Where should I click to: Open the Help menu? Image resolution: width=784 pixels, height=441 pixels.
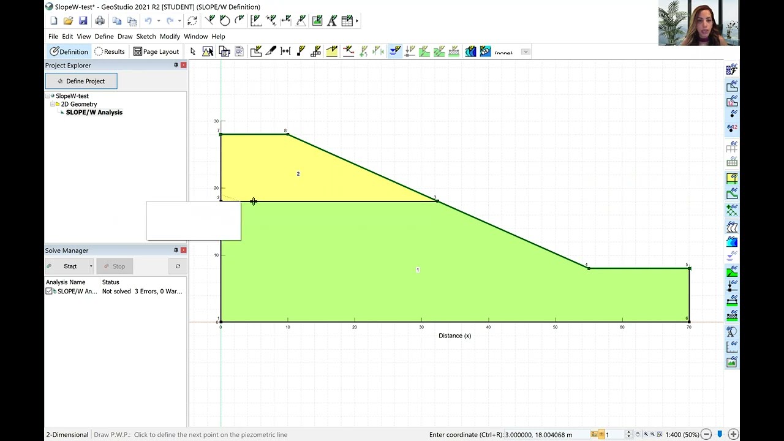pyautogui.click(x=218, y=36)
